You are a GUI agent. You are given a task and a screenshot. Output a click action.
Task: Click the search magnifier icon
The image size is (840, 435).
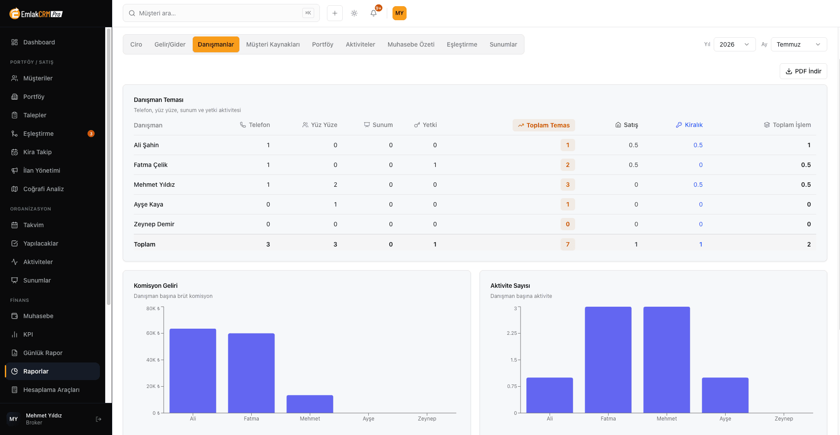132,13
